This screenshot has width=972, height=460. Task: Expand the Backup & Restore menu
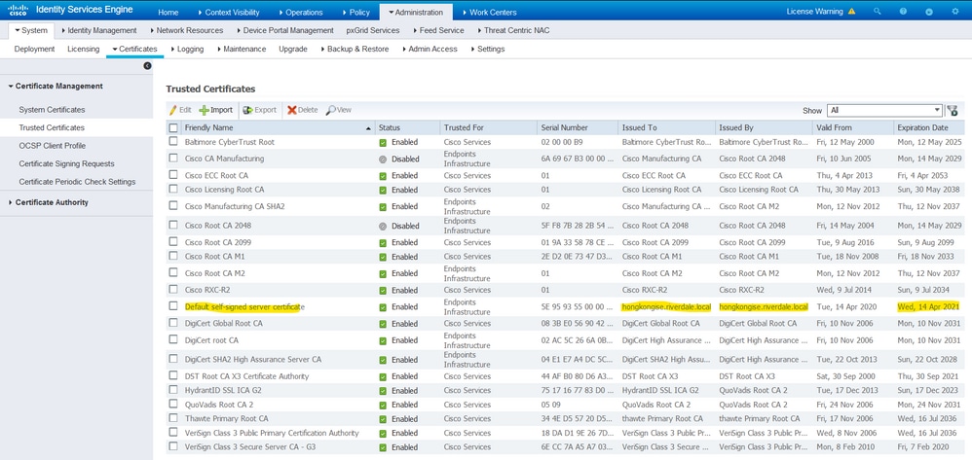[x=355, y=49]
